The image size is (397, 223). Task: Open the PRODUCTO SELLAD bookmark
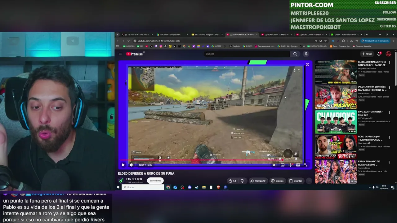[317, 46]
